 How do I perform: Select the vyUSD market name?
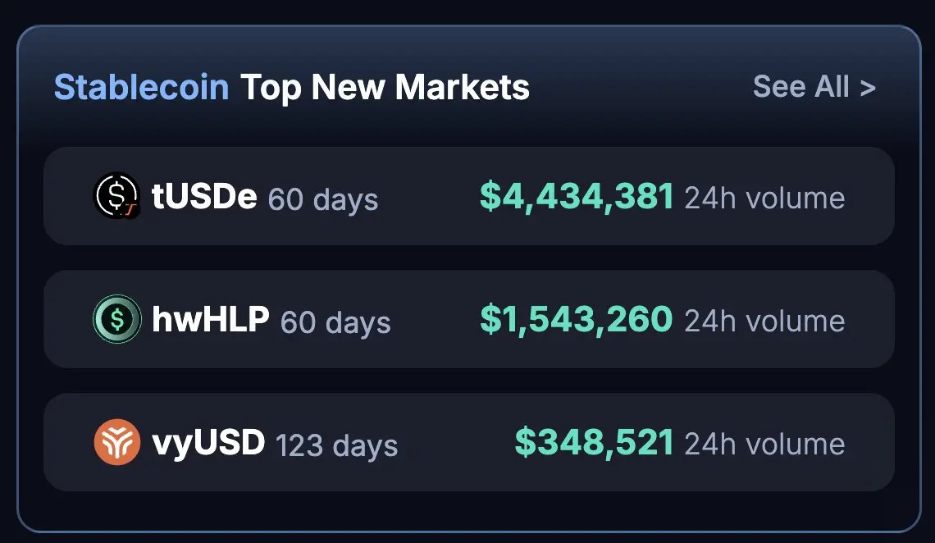[208, 443]
